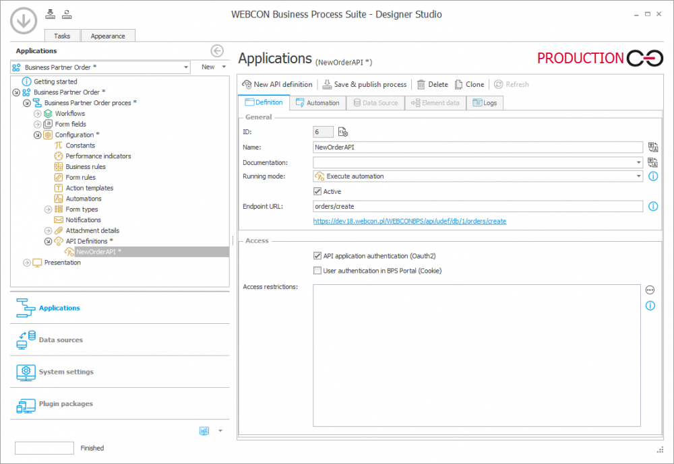Toggle API application authentication (Oauth2) checkbox
674x464 pixels.
click(x=317, y=256)
